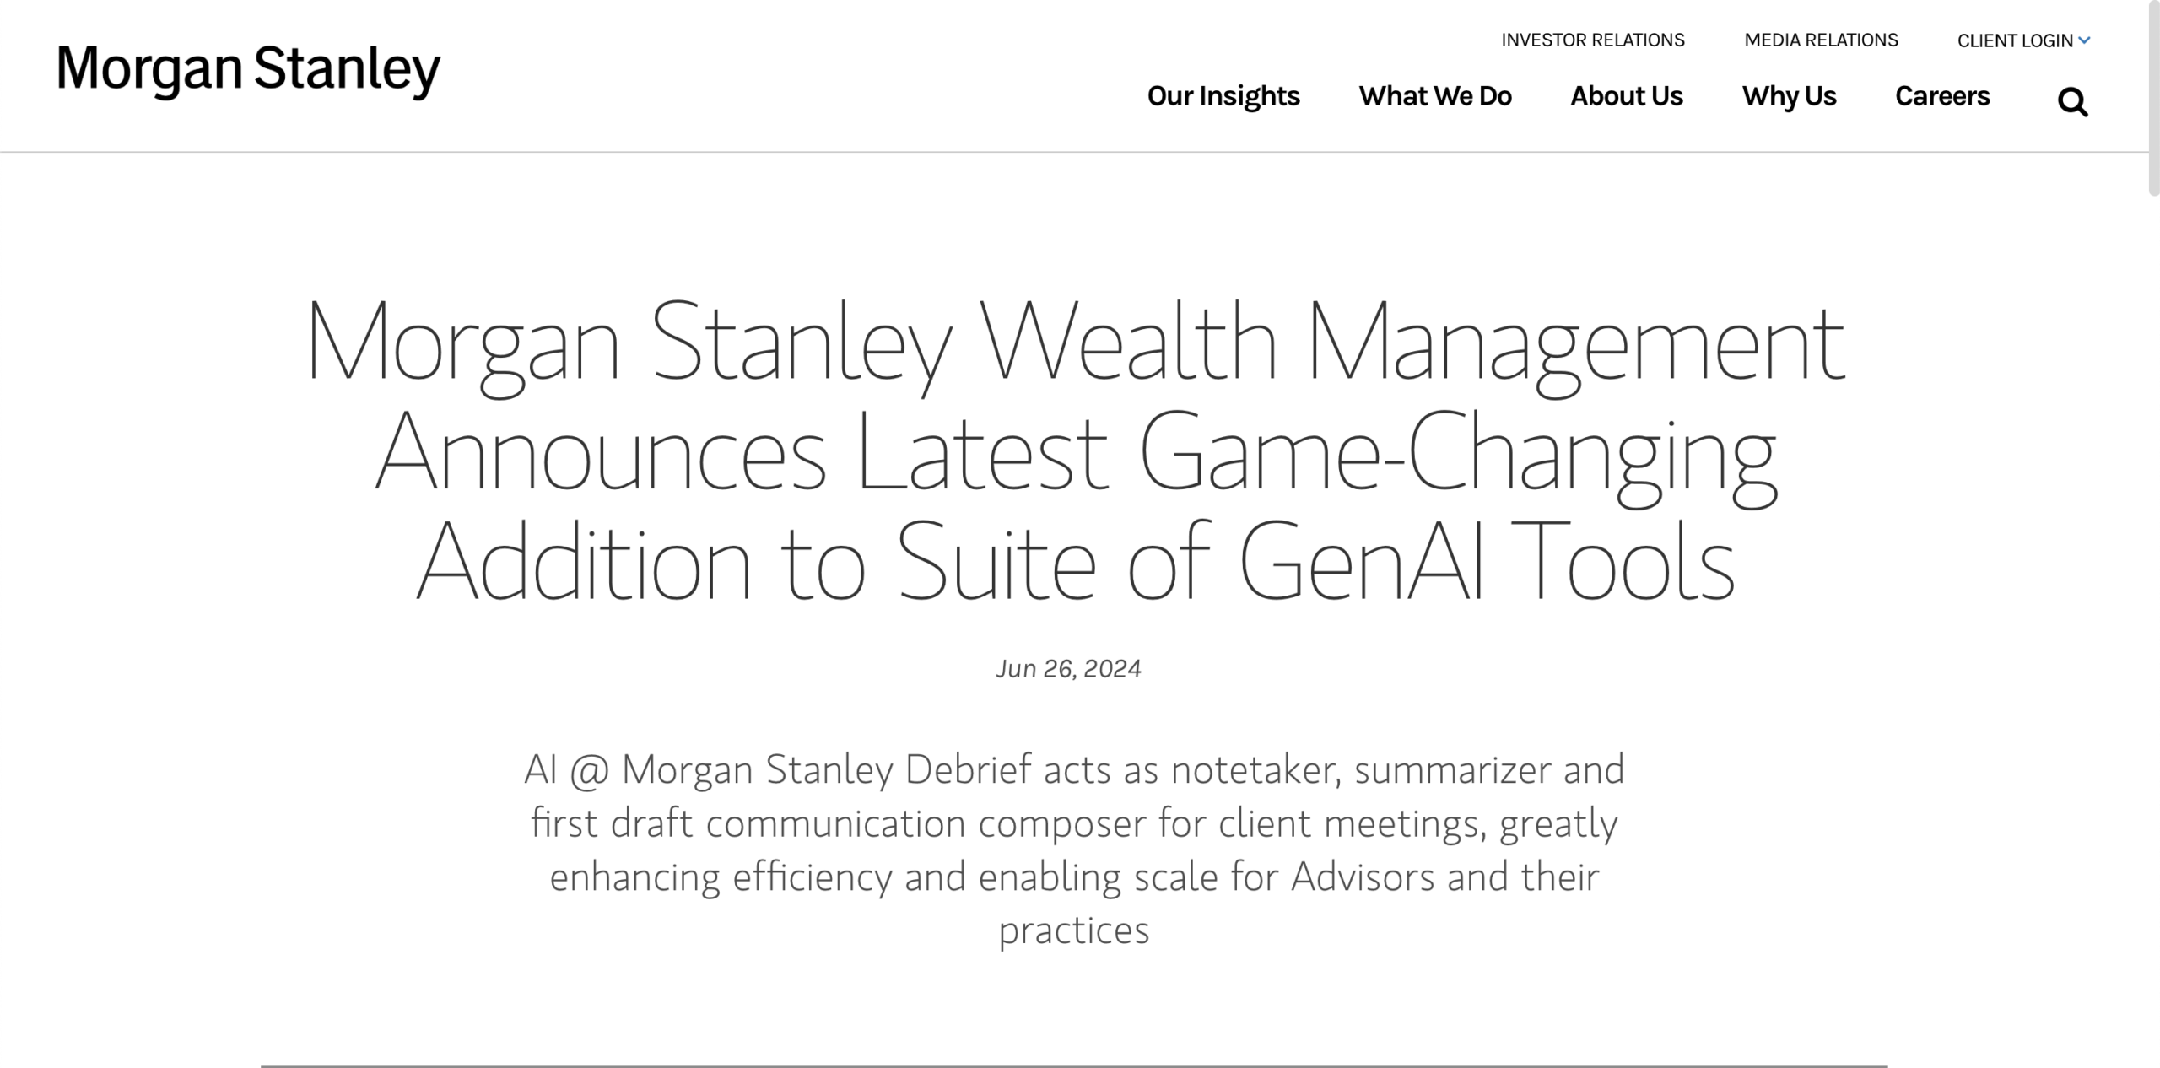This screenshot has height=1068, width=2160.
Task: Open the Our Insights menu
Action: [x=1223, y=96]
